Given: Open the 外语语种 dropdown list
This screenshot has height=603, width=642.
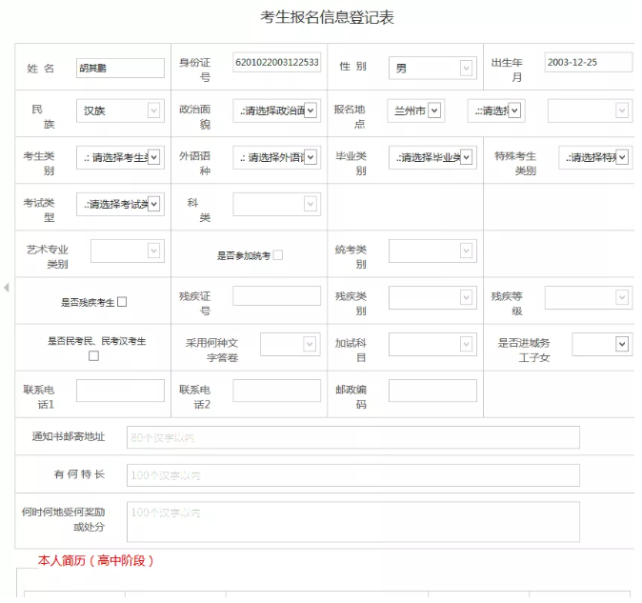Looking at the screenshot, I should click(x=275, y=157).
